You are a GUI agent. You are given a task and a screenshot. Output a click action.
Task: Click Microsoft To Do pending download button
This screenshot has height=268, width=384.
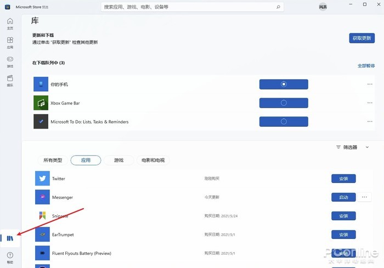pos(284,121)
